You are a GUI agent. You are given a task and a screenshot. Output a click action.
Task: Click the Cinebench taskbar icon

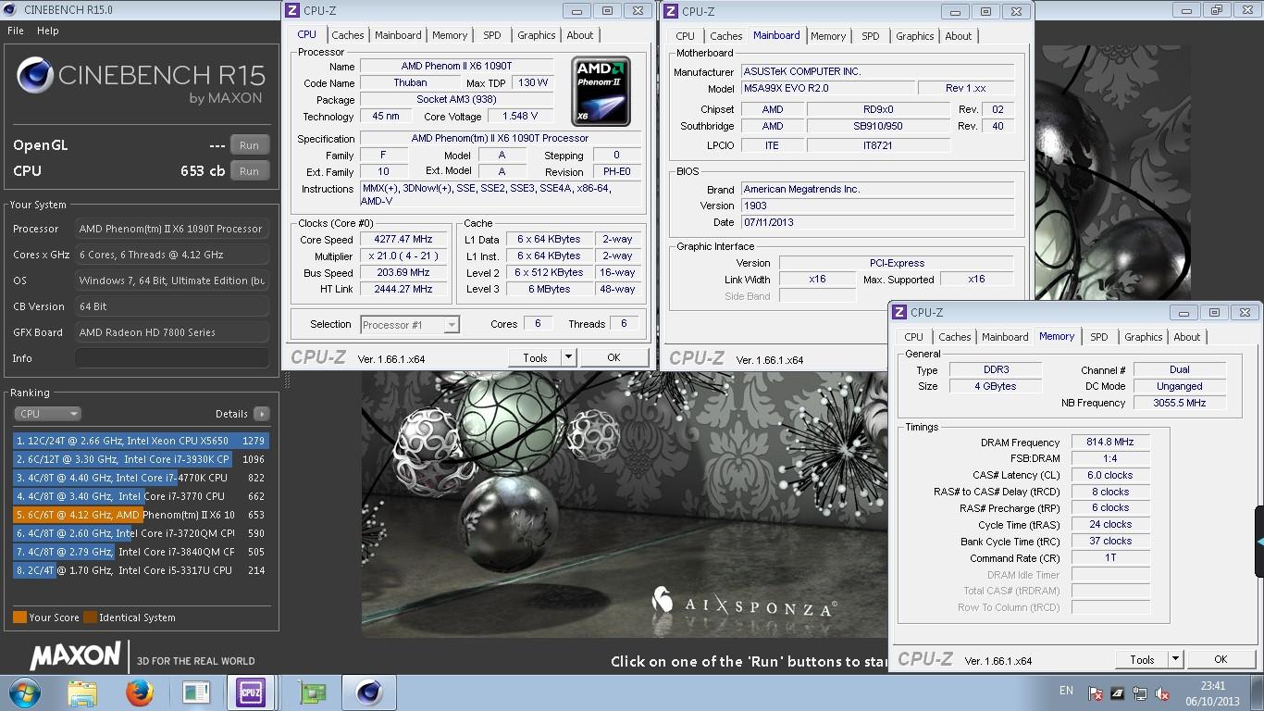click(x=368, y=692)
